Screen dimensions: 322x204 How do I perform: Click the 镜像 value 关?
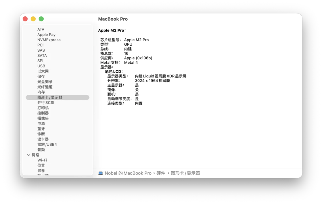137,90
